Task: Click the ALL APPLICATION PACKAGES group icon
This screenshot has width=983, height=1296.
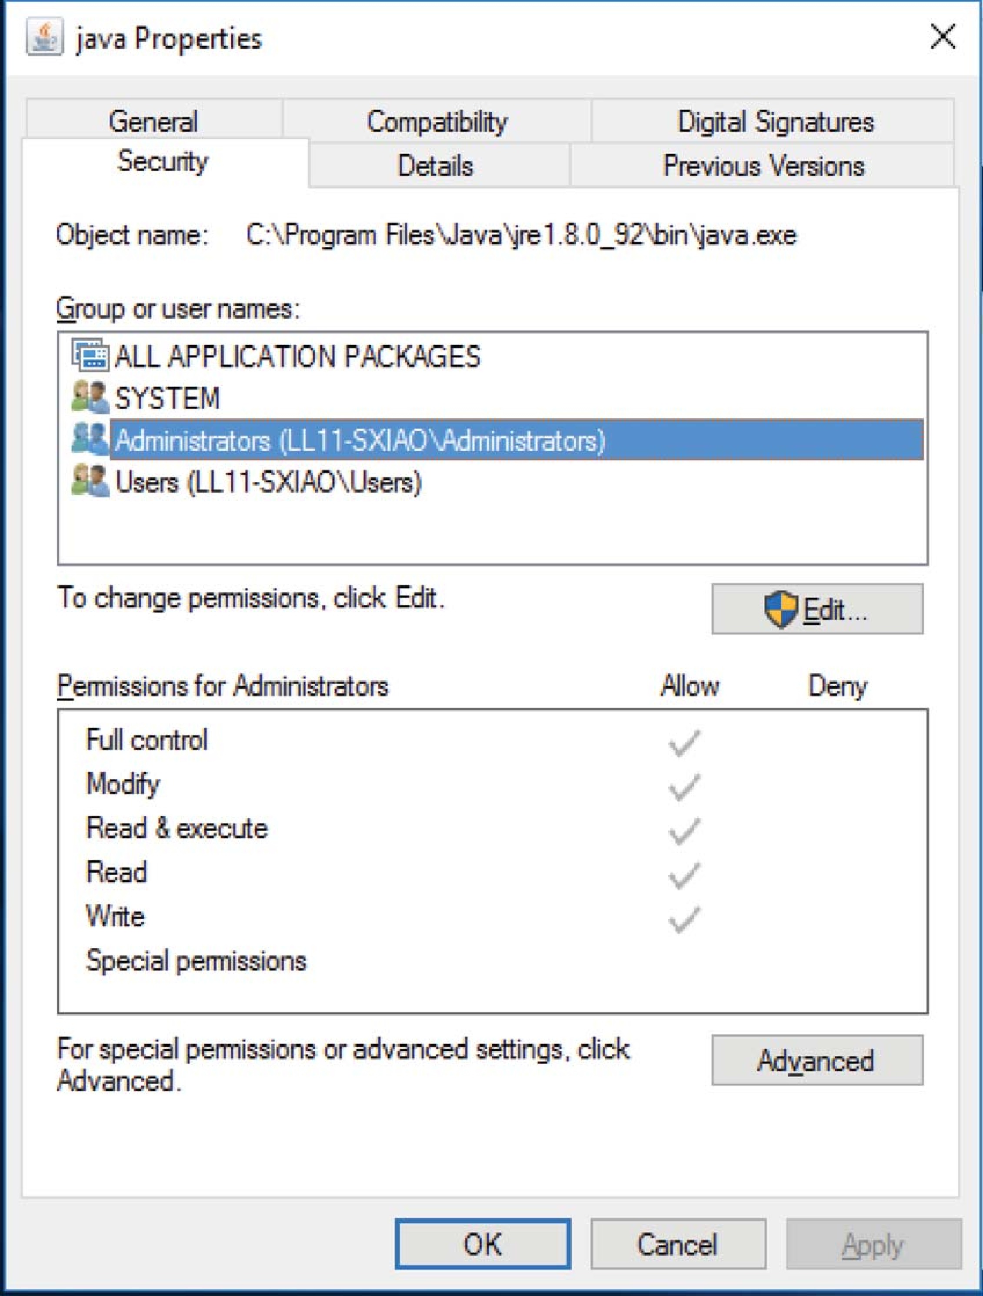Action: [90, 355]
